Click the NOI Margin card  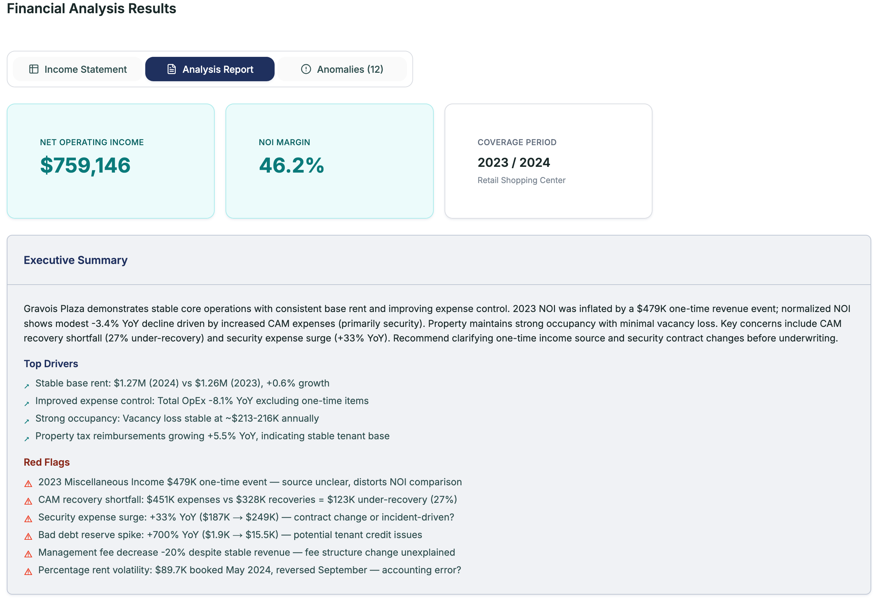[x=329, y=161]
